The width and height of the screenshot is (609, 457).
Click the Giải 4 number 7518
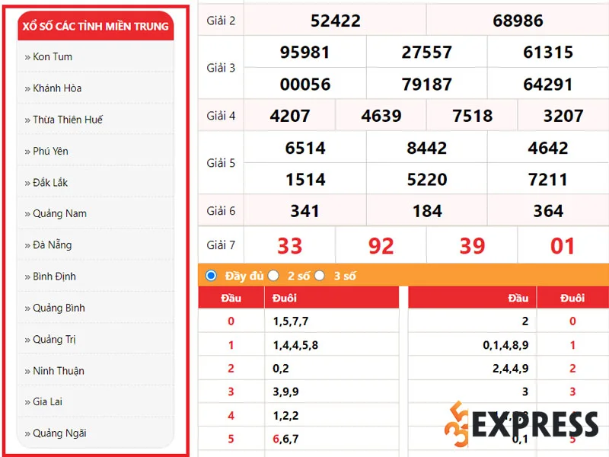point(472,116)
